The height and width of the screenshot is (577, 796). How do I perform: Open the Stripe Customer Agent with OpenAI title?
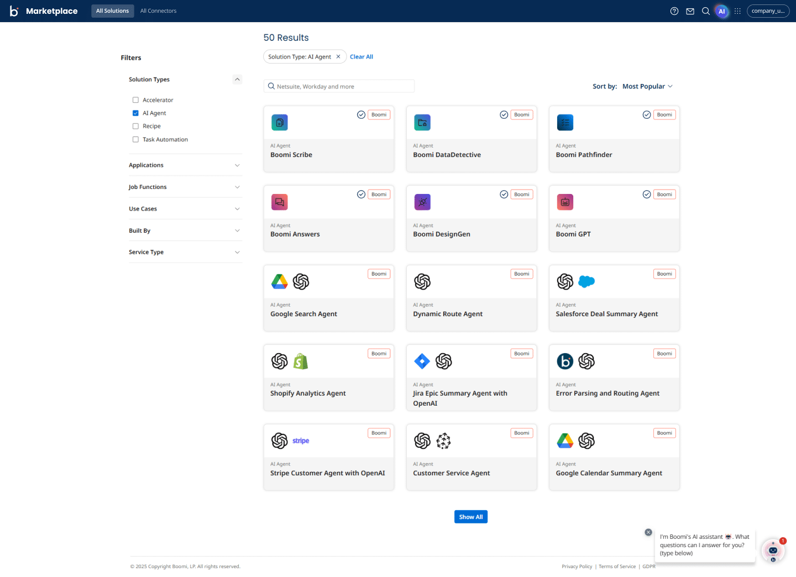(328, 474)
